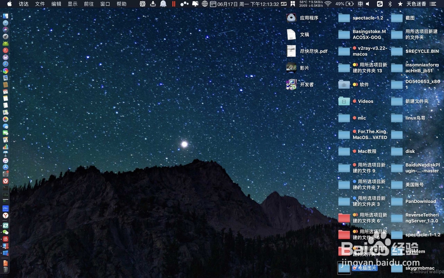Click the Bluetooth menu bar icon
Screen dimensions: 444x278
click(x=390, y=4)
